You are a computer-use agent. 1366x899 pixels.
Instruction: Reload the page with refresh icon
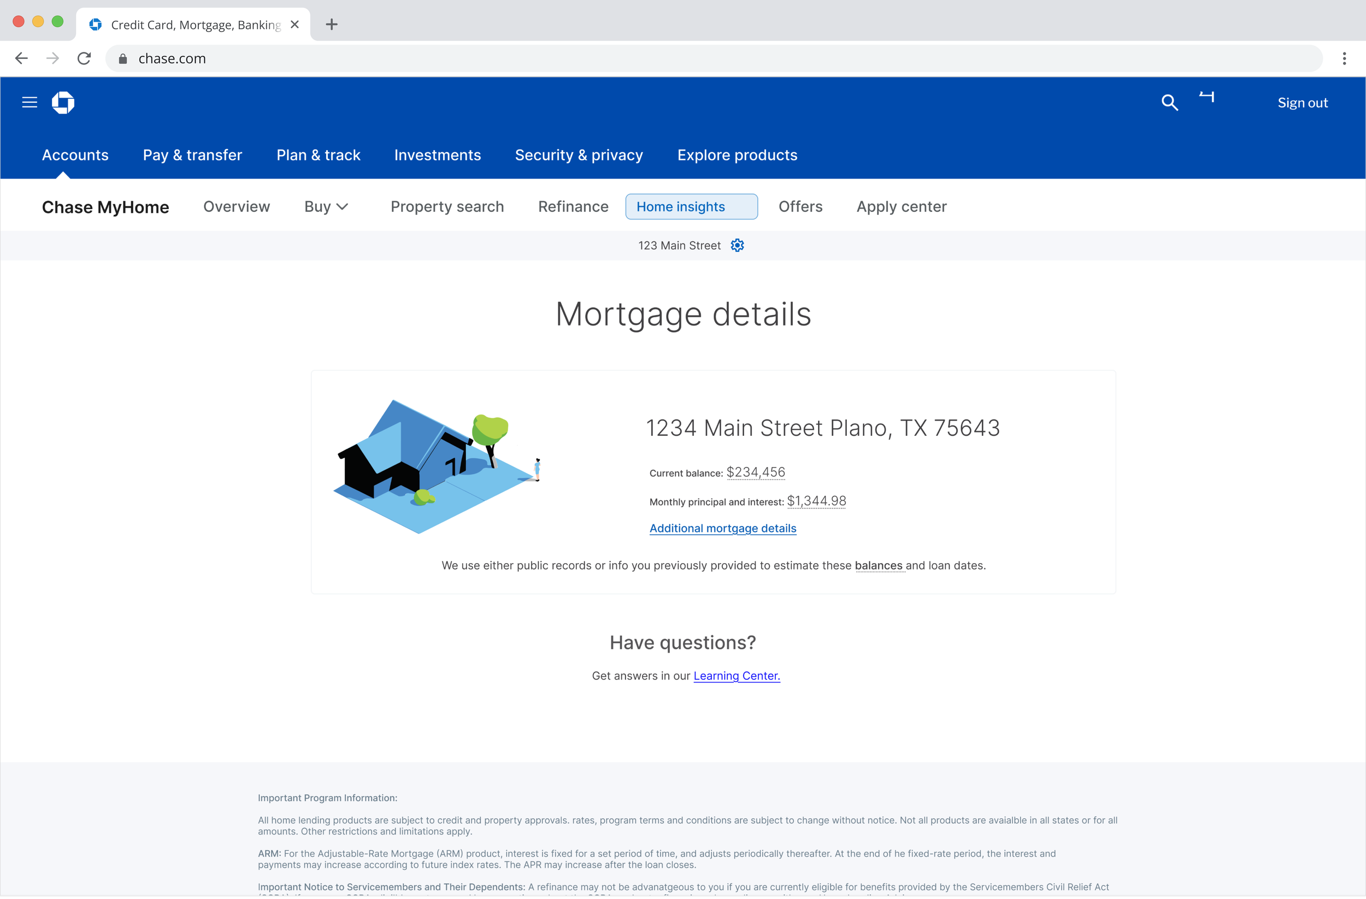click(84, 58)
